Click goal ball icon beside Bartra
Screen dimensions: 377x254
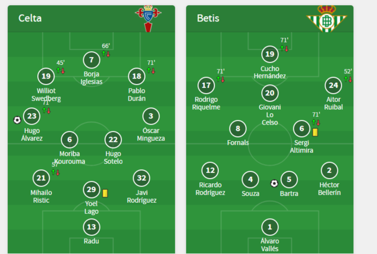(274, 183)
